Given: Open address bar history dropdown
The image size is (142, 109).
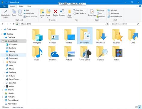Looking at the screenshot, I should pyautogui.click(x=105, y=24).
